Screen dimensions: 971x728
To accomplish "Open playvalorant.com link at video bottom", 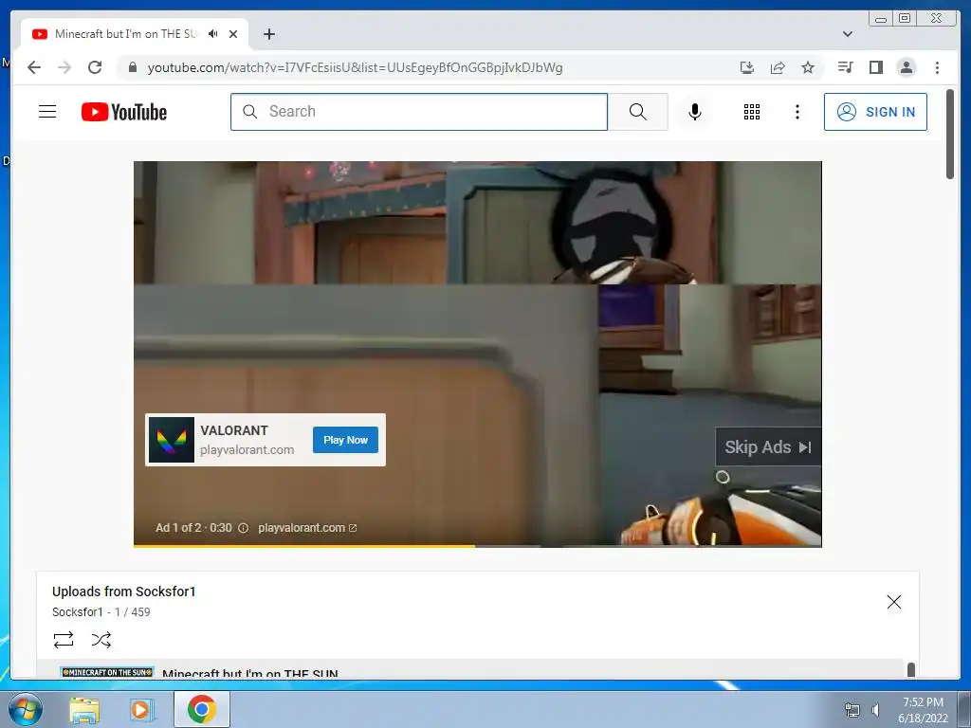I will point(307,528).
